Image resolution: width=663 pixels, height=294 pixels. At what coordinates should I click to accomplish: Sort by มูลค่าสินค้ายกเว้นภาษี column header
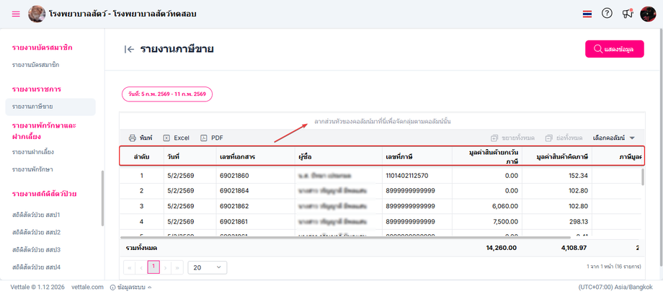pyautogui.click(x=487, y=156)
